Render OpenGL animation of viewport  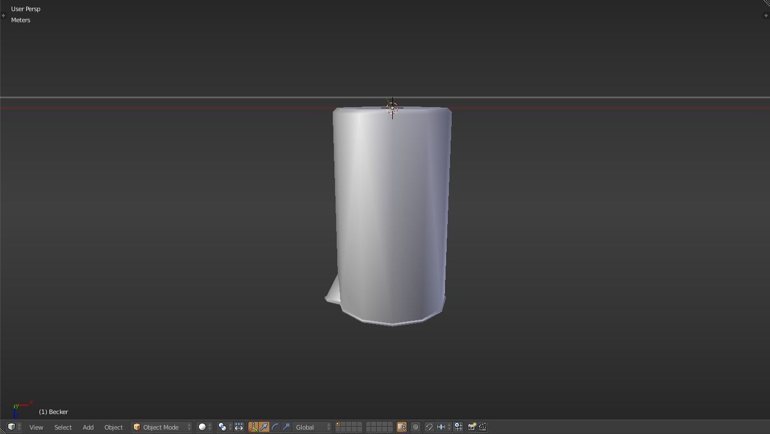483,427
